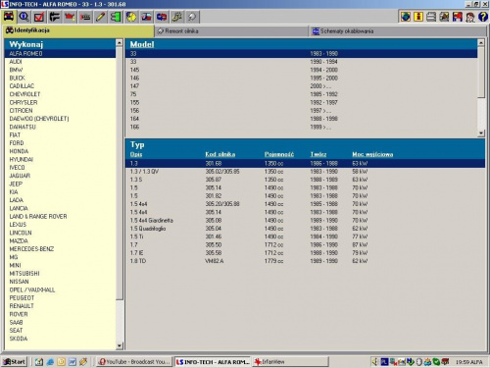Sort types by Moc wyjściowa header

click(372, 154)
